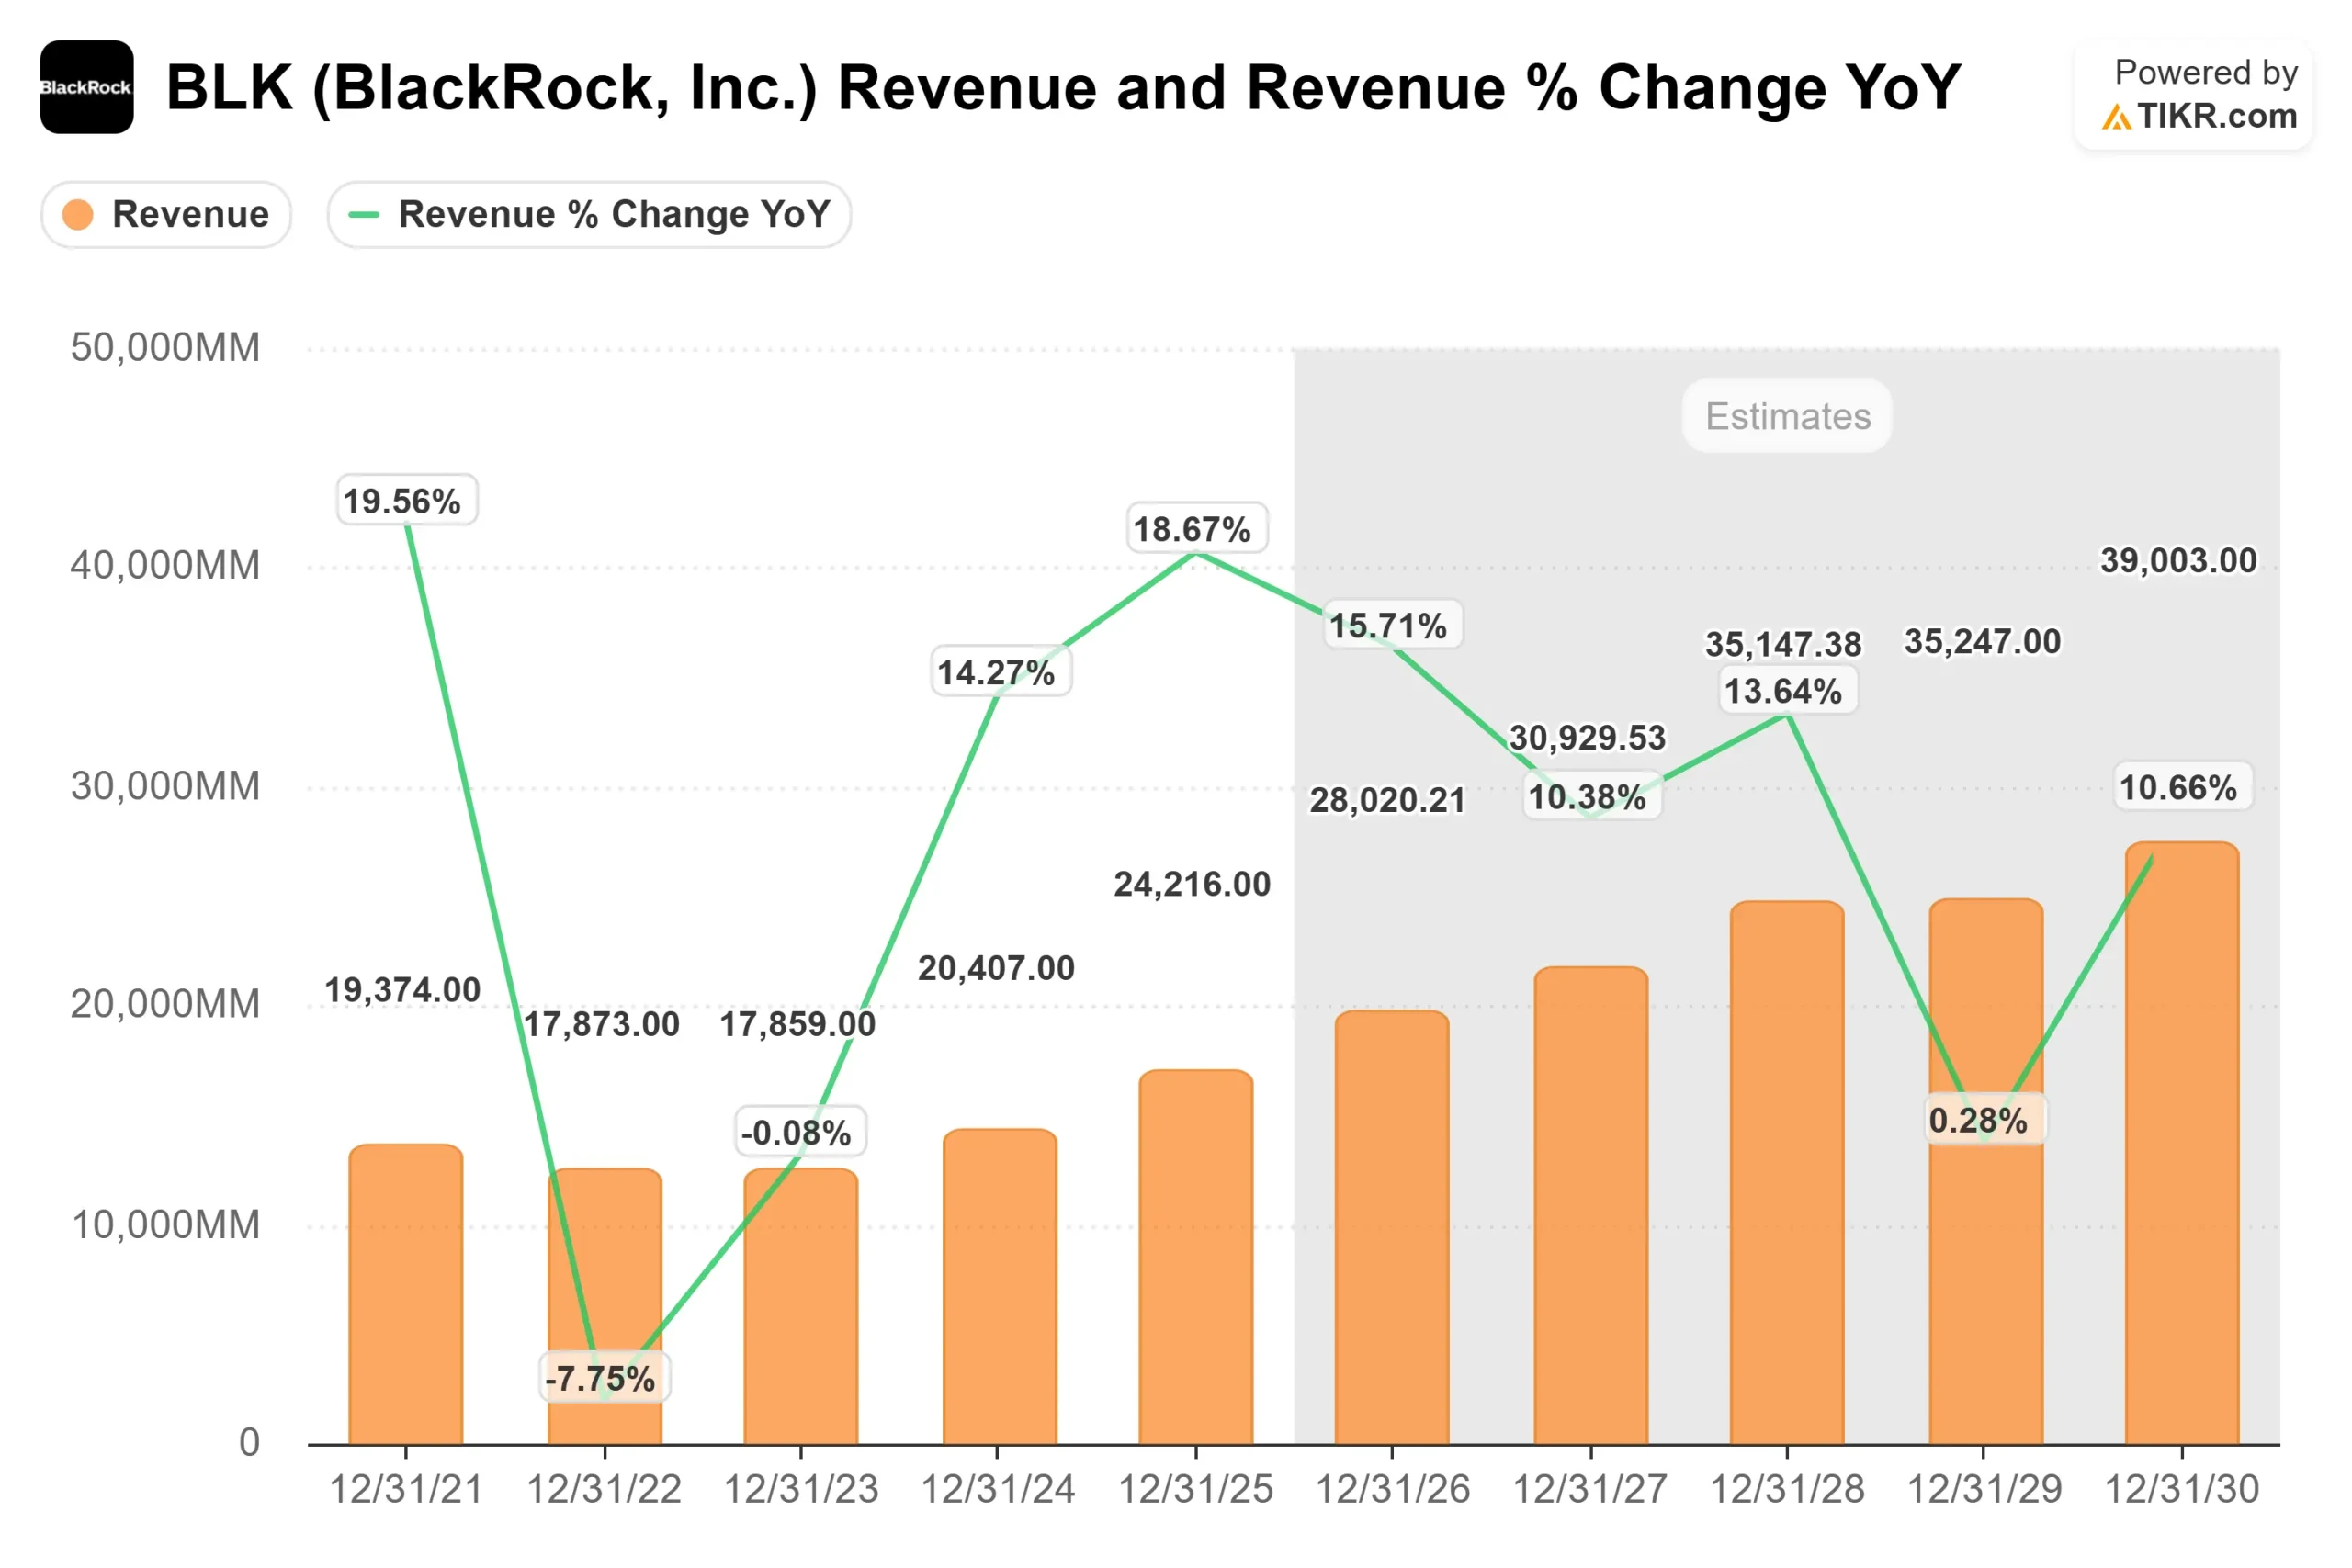The image size is (2352, 1568).
Task: Click the TIKR triangle logo icon
Action: (2120, 118)
